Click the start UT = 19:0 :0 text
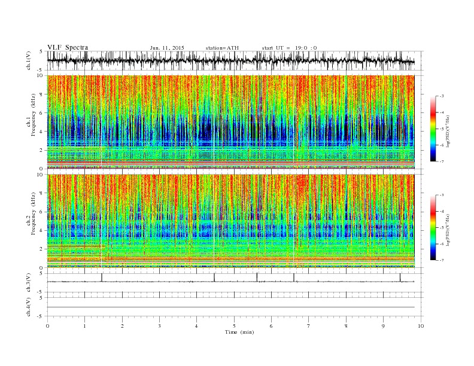This screenshot has height=366, width=474. pyautogui.click(x=289, y=48)
